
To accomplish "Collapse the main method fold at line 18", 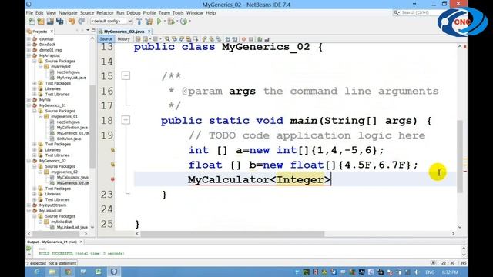I will 126,120.
